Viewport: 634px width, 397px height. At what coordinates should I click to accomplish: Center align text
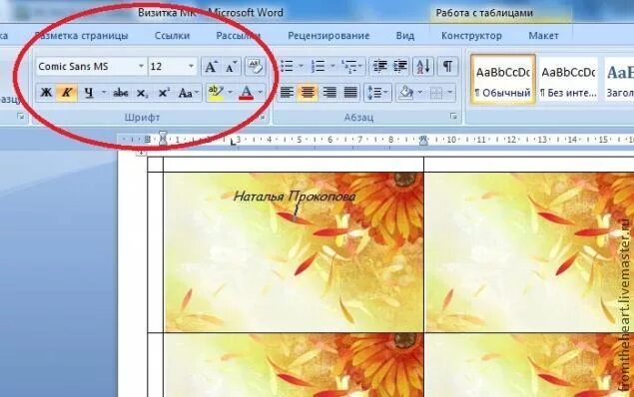[308, 93]
